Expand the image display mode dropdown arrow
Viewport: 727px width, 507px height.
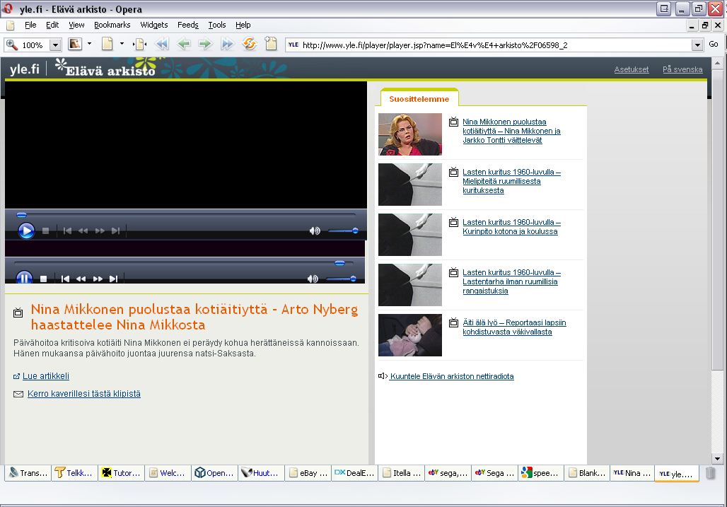point(89,45)
